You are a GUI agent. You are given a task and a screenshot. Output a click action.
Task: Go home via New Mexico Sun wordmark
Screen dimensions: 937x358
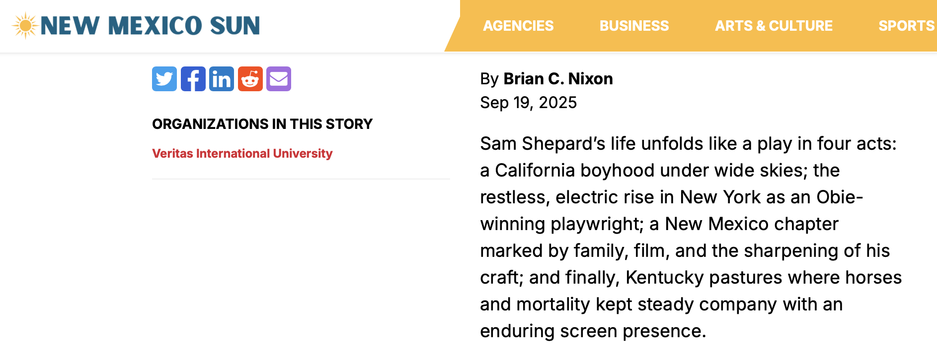click(x=150, y=26)
